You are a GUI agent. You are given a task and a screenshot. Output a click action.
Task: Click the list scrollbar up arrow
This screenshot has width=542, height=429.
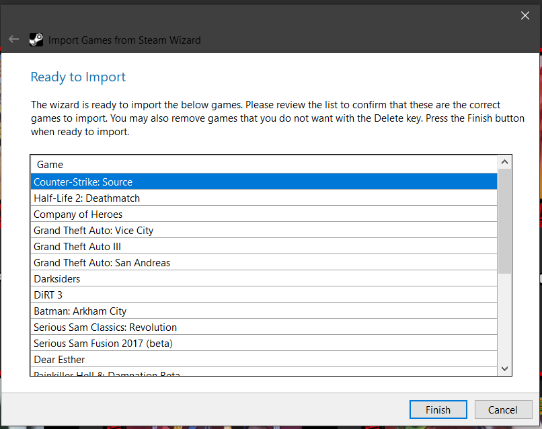504,162
